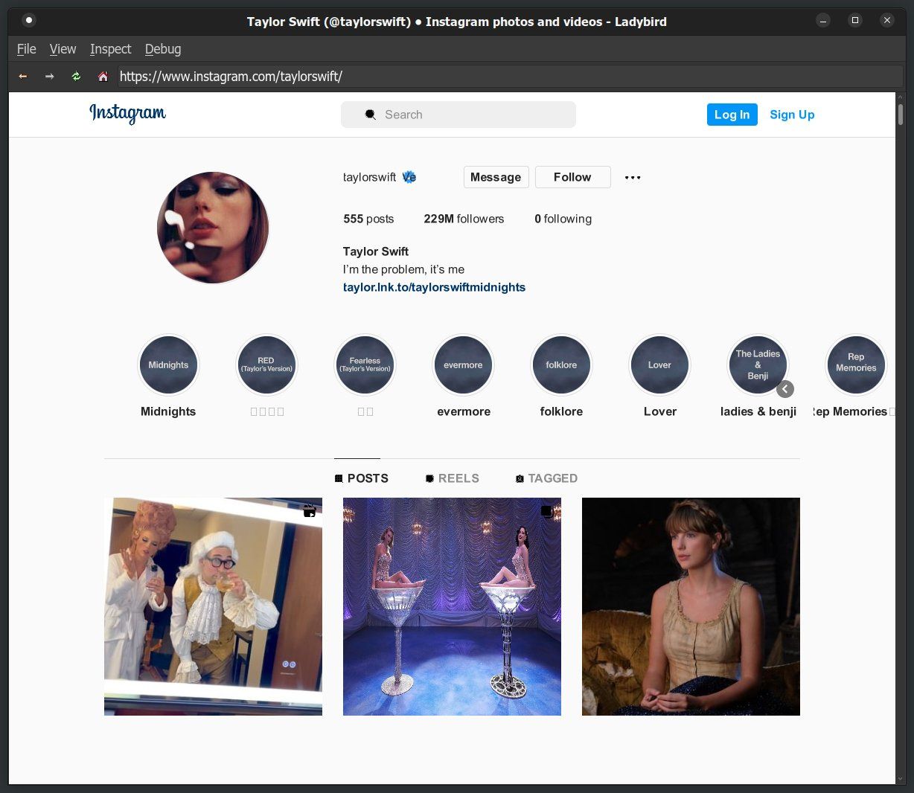Click the Lover label under highlight
Screen dimensions: 914x793
pos(660,411)
